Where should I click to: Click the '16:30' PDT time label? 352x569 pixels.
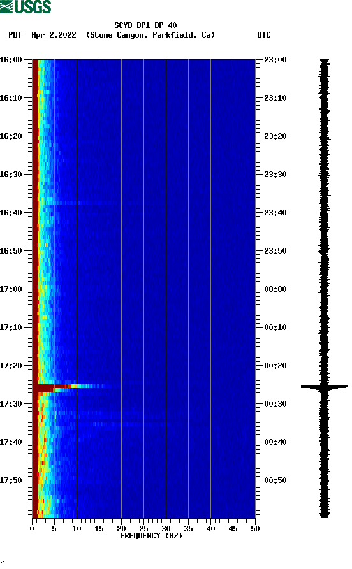coord(11,175)
